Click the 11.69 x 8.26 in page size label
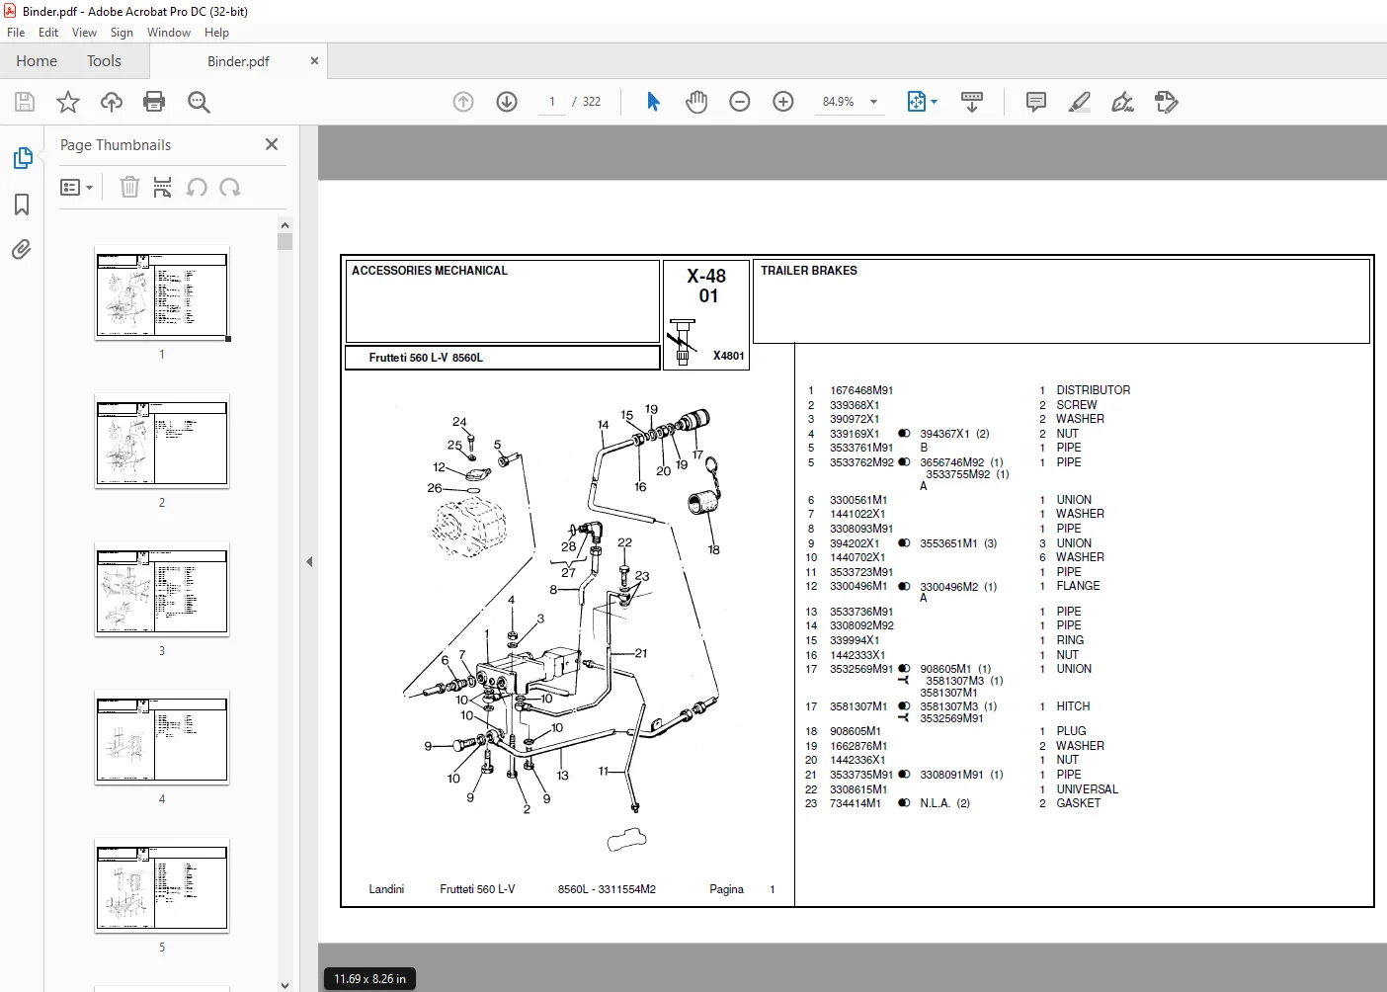Image resolution: width=1387 pixels, height=992 pixels. 369,979
